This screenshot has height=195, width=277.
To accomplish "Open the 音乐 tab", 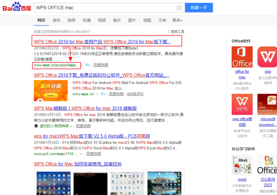I will click(x=117, y=20).
